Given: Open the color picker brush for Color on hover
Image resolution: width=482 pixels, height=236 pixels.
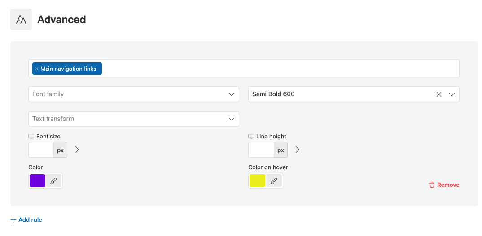Looking at the screenshot, I should click(x=274, y=181).
